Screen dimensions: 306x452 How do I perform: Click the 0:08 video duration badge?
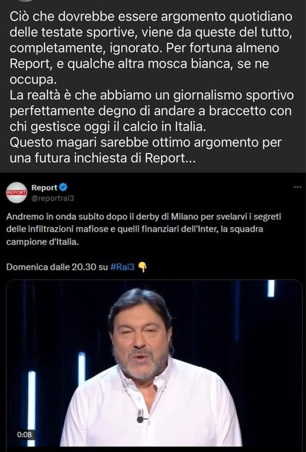tap(24, 434)
